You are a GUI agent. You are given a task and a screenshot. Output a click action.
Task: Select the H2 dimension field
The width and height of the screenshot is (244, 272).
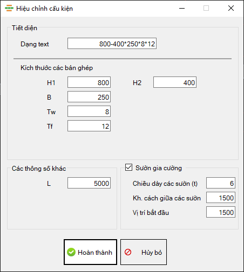click(175, 82)
